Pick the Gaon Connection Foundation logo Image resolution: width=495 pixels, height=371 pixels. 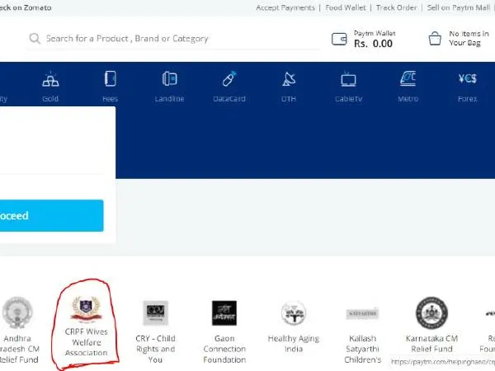[x=224, y=313]
